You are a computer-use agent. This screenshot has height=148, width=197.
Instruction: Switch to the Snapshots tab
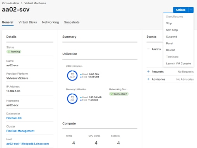(72, 22)
